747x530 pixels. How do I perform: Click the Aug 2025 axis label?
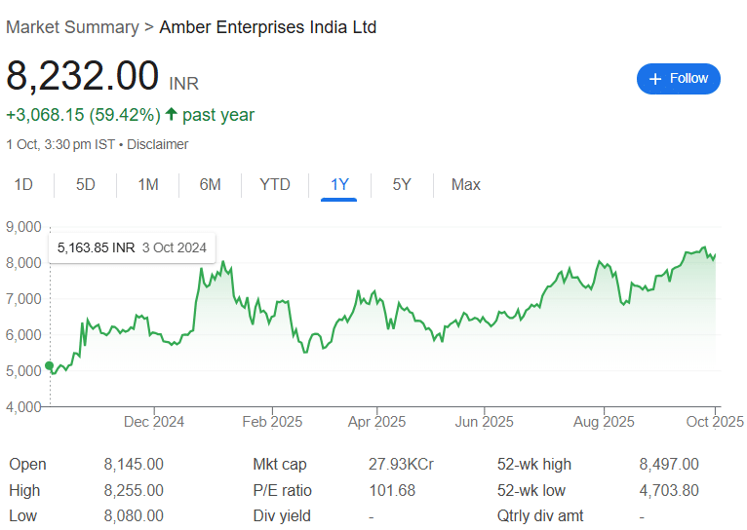[604, 422]
